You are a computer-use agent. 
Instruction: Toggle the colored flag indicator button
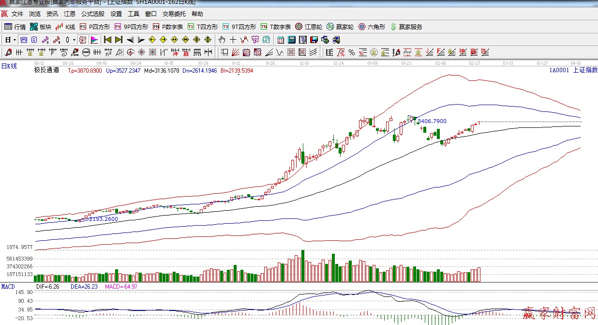point(94,40)
